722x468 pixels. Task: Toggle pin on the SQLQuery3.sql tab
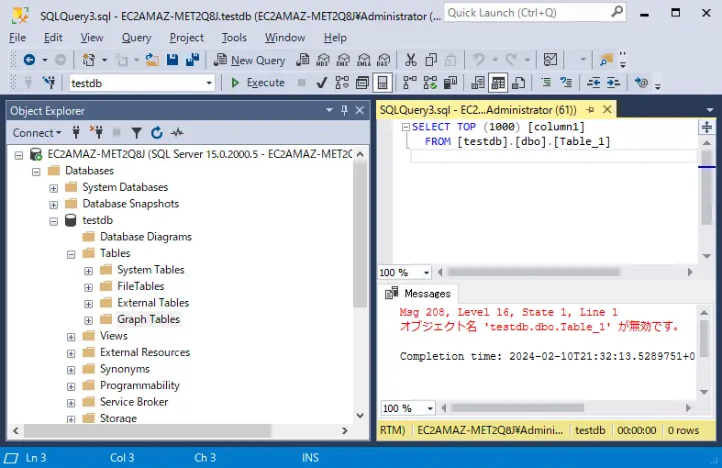tap(590, 109)
